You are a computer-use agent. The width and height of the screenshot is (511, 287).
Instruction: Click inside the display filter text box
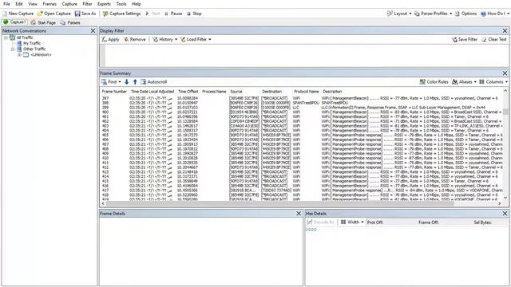307,55
